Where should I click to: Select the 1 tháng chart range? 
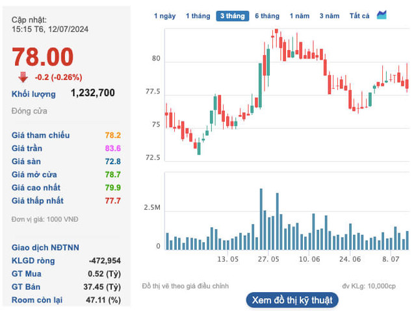[198, 16]
